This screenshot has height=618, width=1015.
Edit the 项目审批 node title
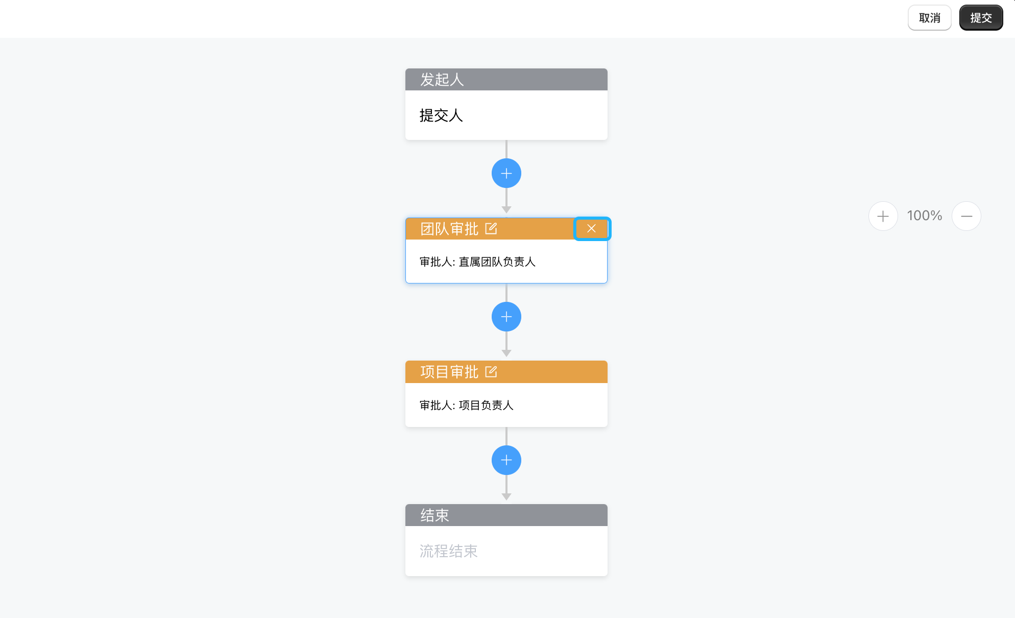pos(491,372)
